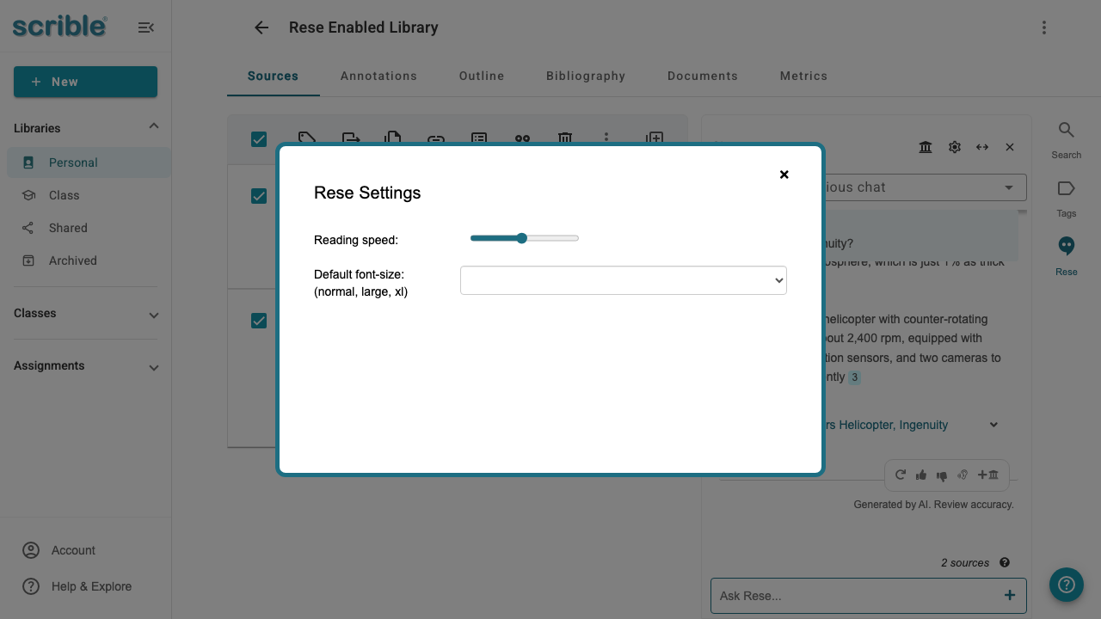Open the Rese settings gear icon

pyautogui.click(x=954, y=147)
